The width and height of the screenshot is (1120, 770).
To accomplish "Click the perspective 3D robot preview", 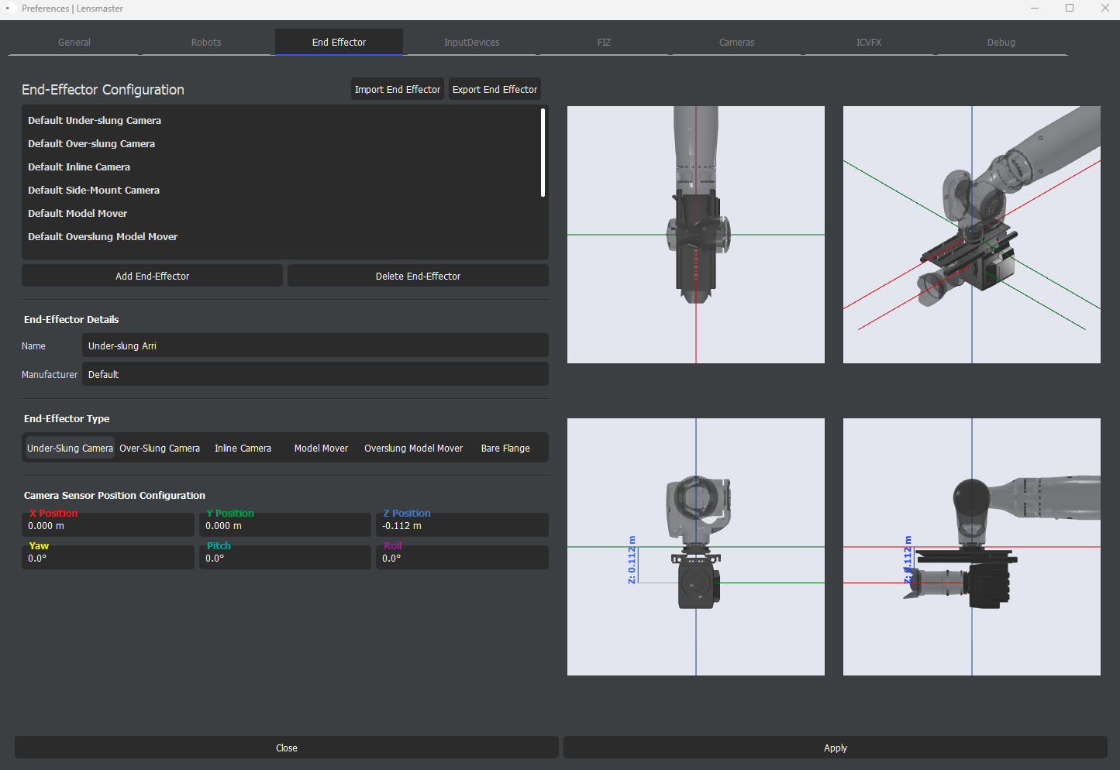I will pos(972,235).
